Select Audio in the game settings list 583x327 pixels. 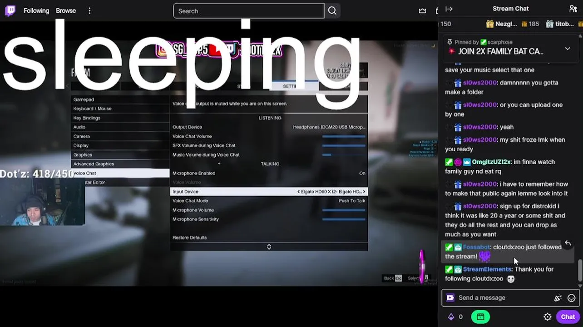coord(120,127)
